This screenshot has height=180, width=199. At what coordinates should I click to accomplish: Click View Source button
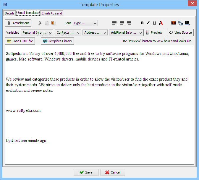point(180,32)
